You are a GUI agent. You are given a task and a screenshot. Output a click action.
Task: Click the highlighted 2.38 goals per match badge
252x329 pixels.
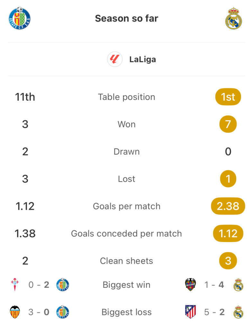point(228,206)
